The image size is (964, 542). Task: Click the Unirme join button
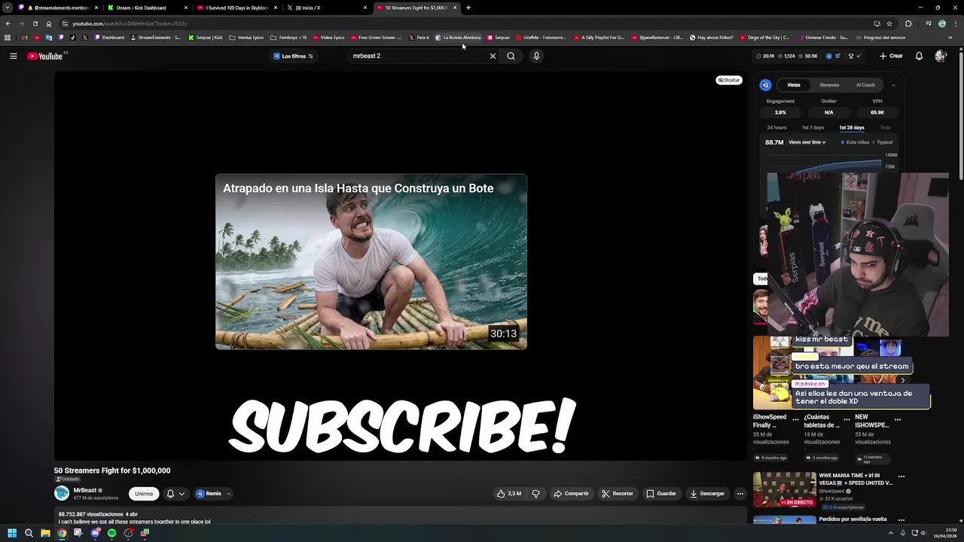point(144,494)
